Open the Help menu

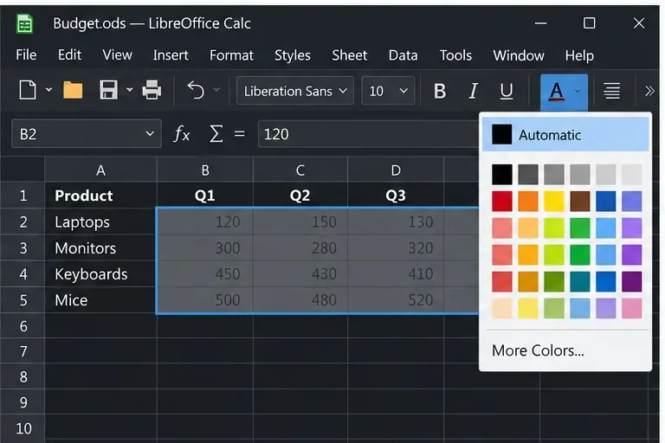(x=579, y=55)
